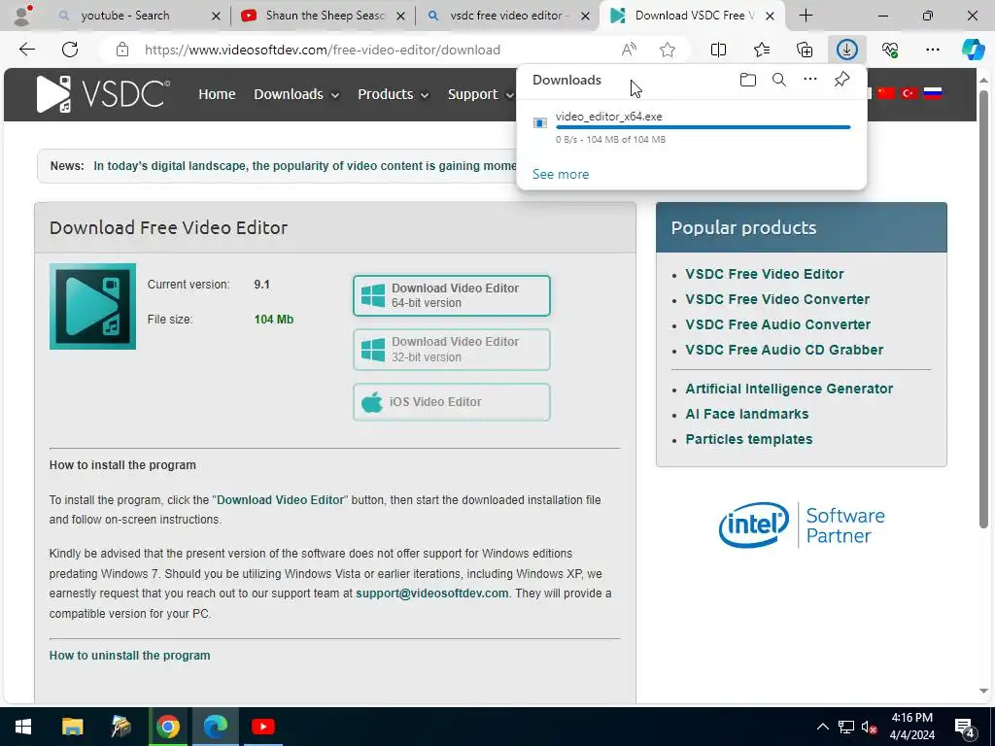Expand the Products nav menu

point(394,94)
